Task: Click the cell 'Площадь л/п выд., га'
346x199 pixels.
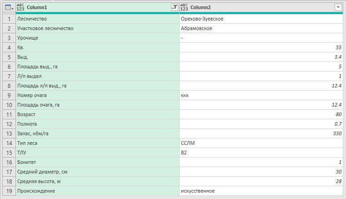Action: [98, 86]
